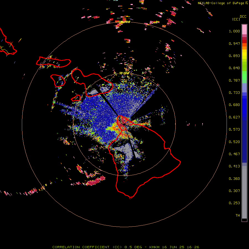
Task: Click the 1.000 value on the color scale
Action: [234, 31]
